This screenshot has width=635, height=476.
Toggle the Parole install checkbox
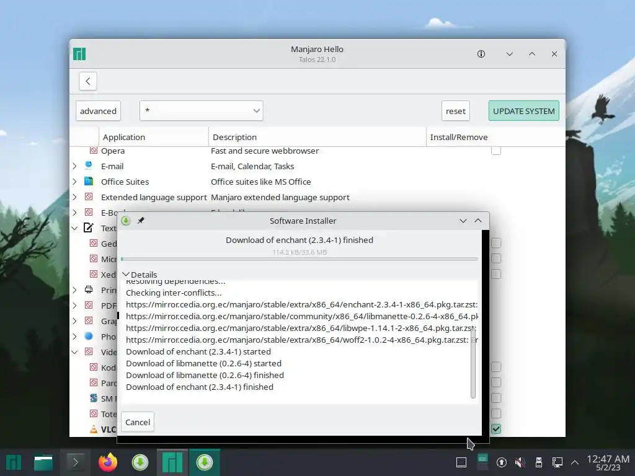(496, 382)
